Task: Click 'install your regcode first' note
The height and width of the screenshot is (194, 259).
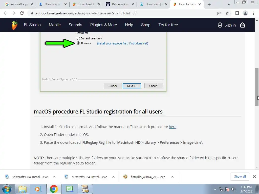Action: [x=123, y=43]
